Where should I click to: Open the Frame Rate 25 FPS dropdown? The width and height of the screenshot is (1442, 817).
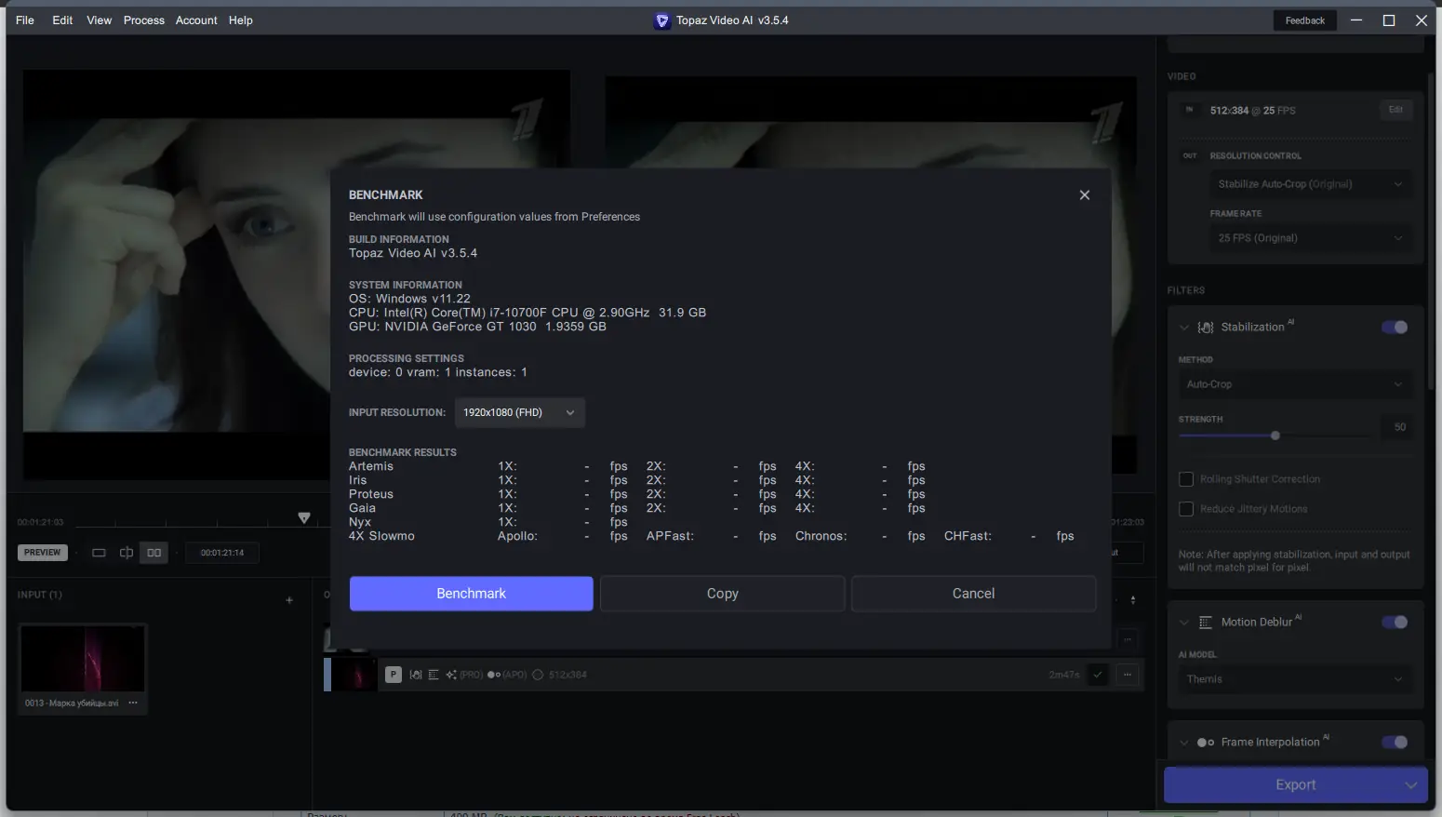coord(1310,238)
